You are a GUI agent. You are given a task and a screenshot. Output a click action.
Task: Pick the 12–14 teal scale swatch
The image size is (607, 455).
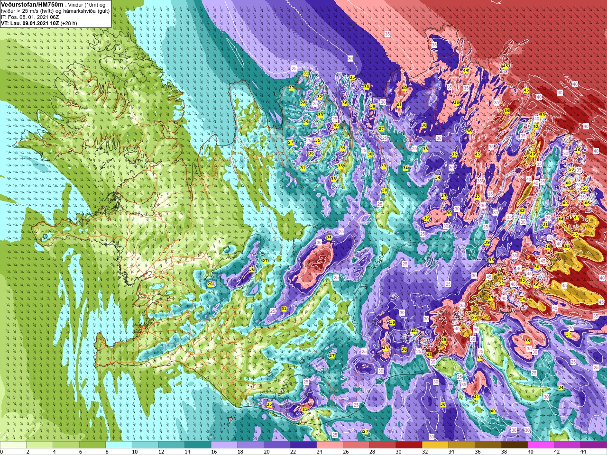(x=172, y=445)
